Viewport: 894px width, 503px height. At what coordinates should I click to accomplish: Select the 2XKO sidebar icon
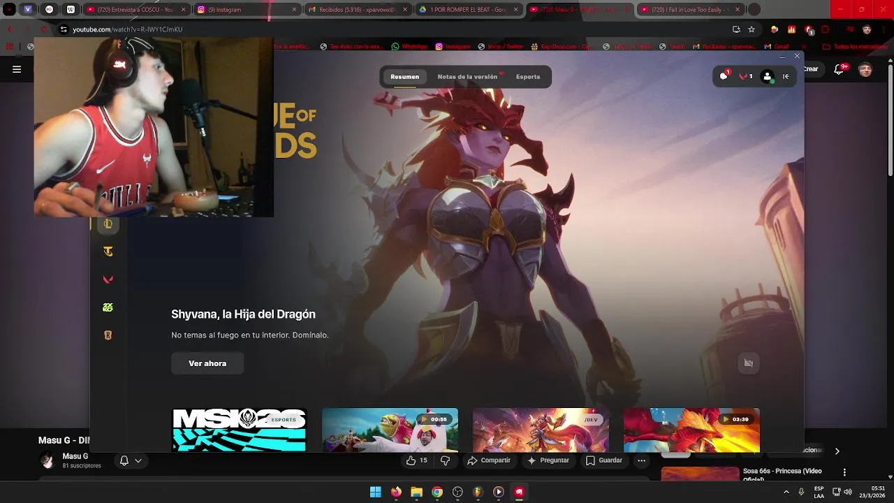[x=108, y=307]
